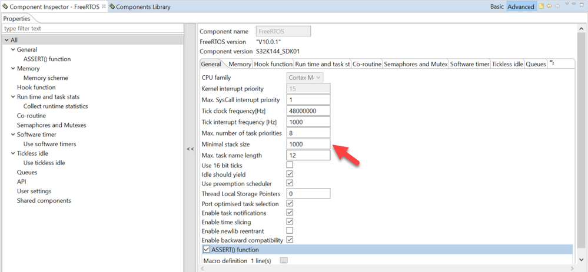Collapse Run time and task stats node

click(x=13, y=97)
